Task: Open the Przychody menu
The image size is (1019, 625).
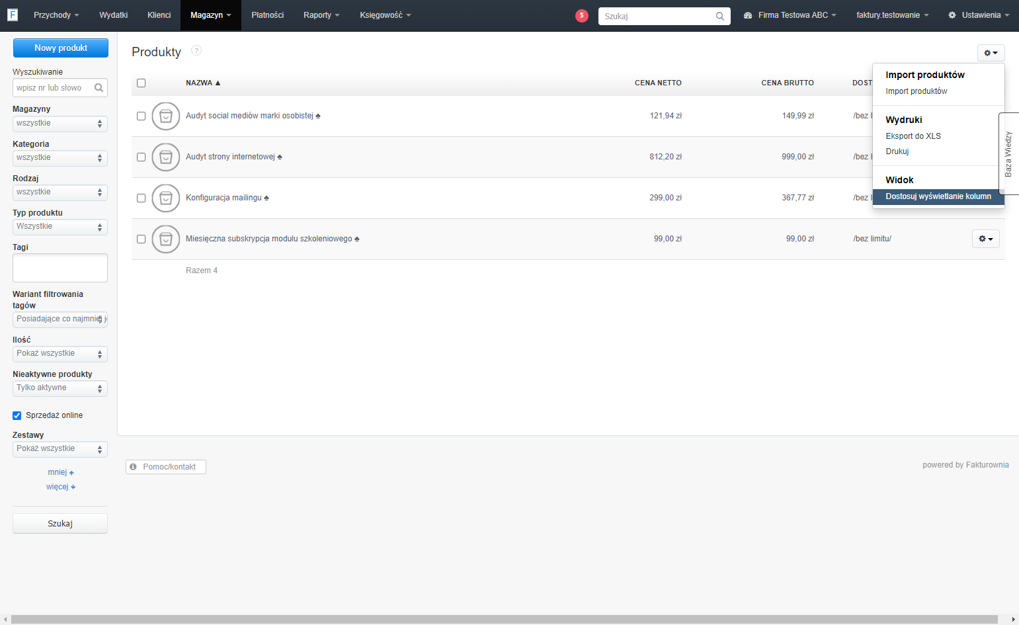Action: (56, 15)
